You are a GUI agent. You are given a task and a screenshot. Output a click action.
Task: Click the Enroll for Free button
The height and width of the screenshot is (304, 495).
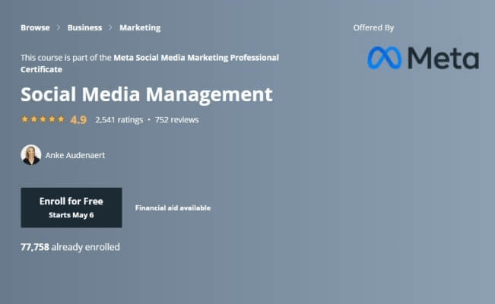click(71, 207)
